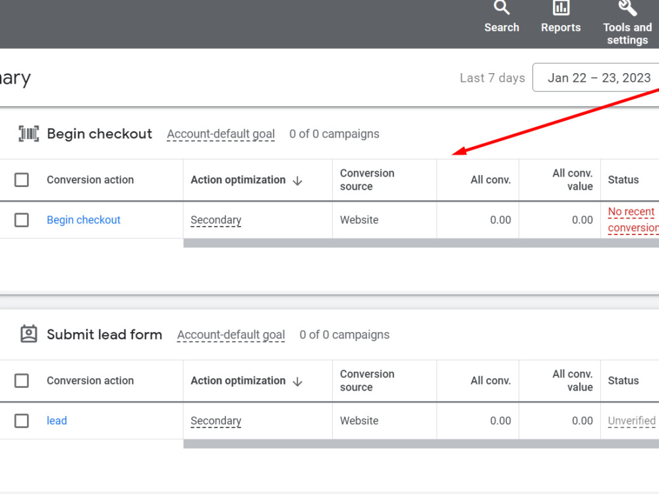659x494 pixels.
Task: Open the Search tool in top bar
Action: [501, 17]
